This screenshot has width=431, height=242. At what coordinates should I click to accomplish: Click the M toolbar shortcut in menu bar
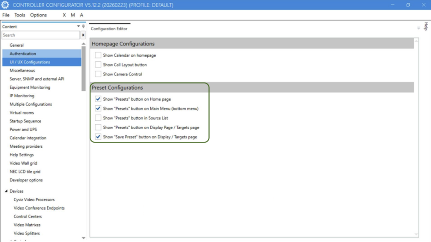pyautogui.click(x=73, y=15)
